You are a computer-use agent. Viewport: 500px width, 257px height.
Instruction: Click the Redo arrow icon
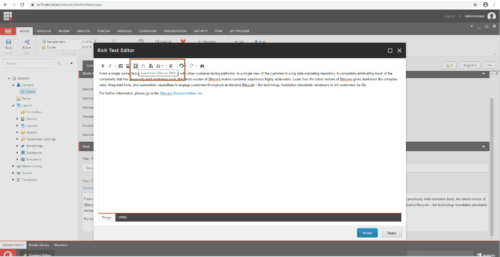[x=191, y=65]
